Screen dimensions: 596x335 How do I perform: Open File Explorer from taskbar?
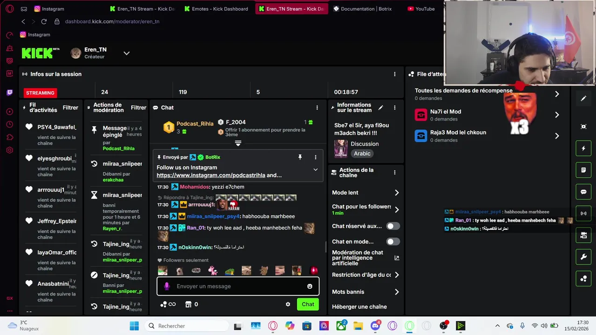(x=358, y=326)
